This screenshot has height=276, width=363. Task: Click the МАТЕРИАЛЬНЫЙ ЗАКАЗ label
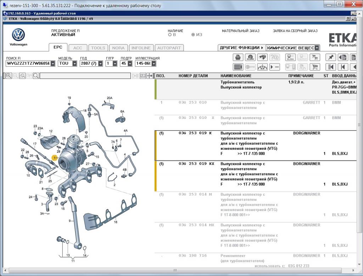point(241,31)
